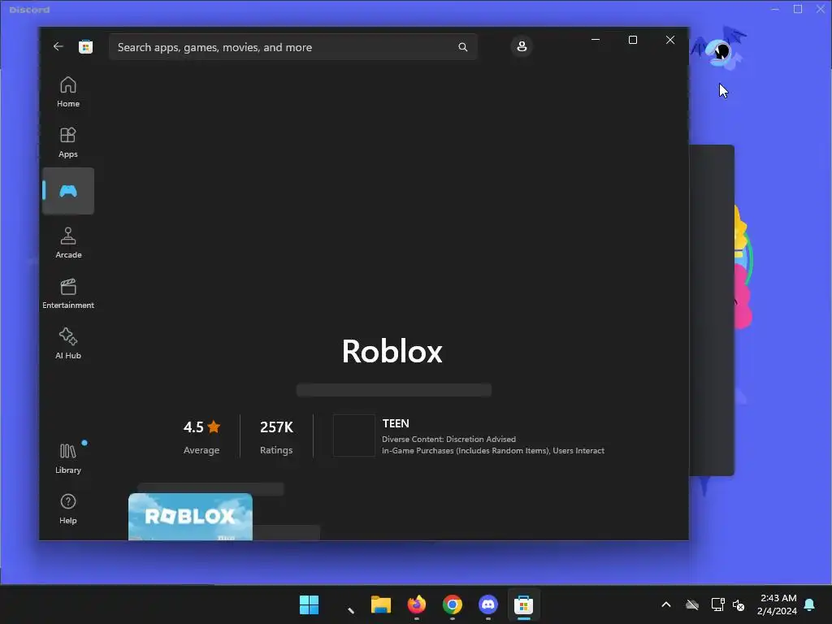Maximize the Microsoft Store window
832x624 pixels.
pyautogui.click(x=632, y=40)
